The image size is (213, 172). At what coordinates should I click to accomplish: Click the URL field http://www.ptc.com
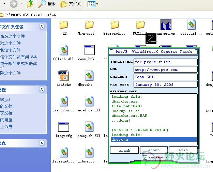[x=166, y=69]
